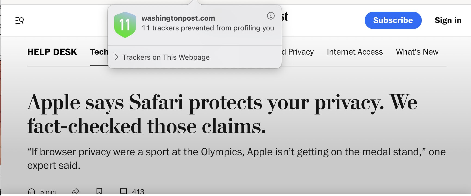The width and height of the screenshot is (471, 196).
Task: Share the article with the arrow icon
Action: [76, 191]
